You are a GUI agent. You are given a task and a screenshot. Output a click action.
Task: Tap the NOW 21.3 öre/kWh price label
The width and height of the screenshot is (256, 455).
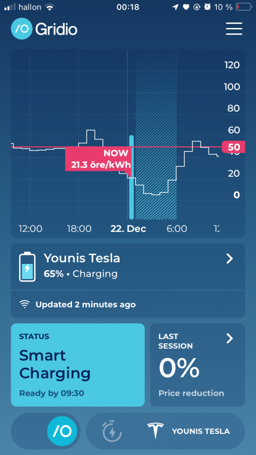pyautogui.click(x=98, y=159)
